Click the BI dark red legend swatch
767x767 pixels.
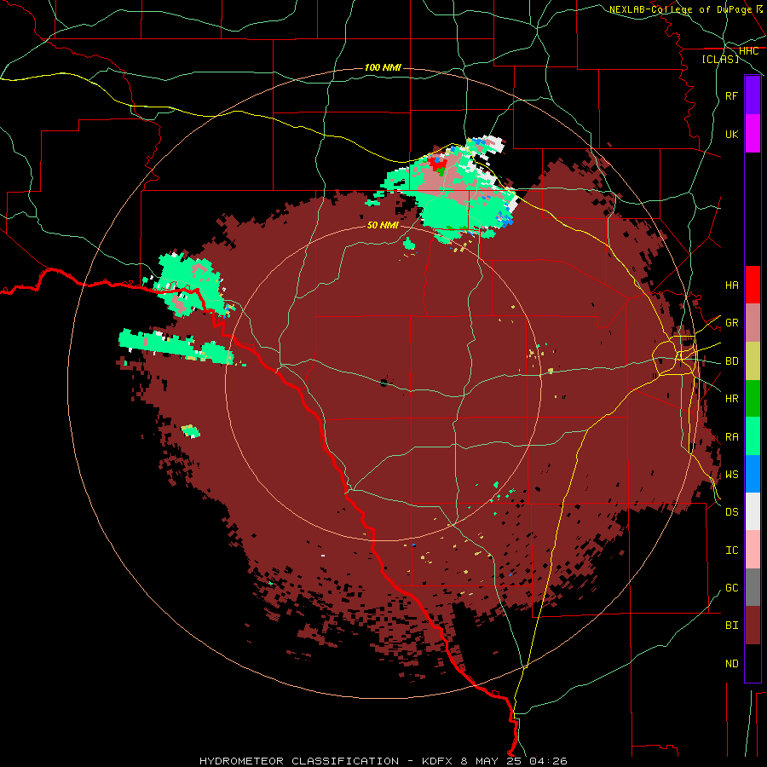753,626
